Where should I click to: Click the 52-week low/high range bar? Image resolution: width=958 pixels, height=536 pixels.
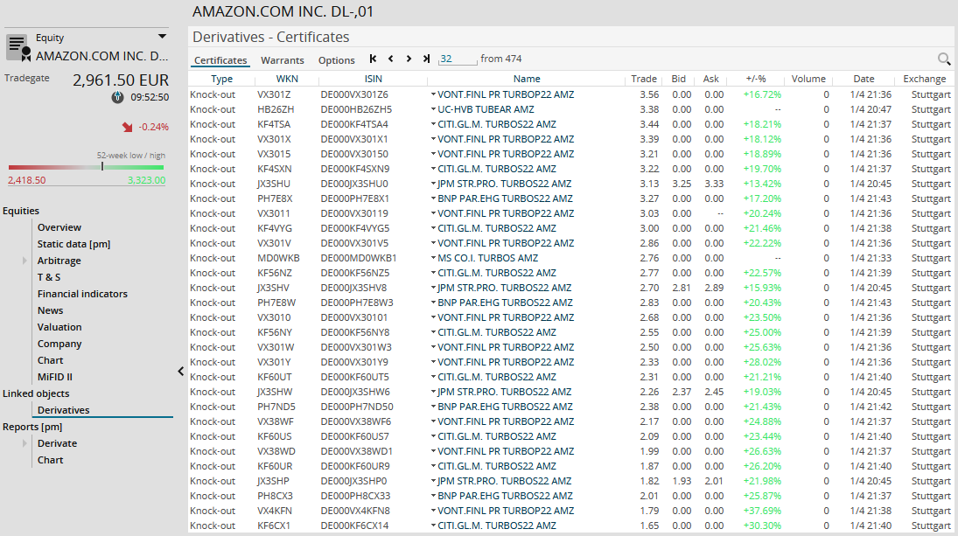[86, 167]
